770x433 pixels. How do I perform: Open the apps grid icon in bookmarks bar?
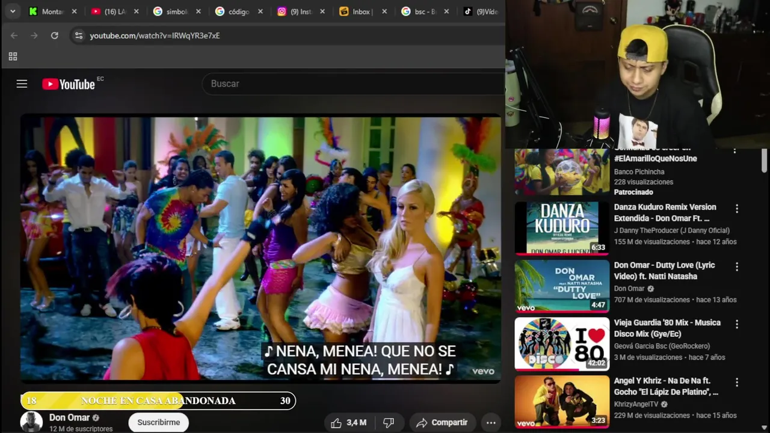(13, 57)
